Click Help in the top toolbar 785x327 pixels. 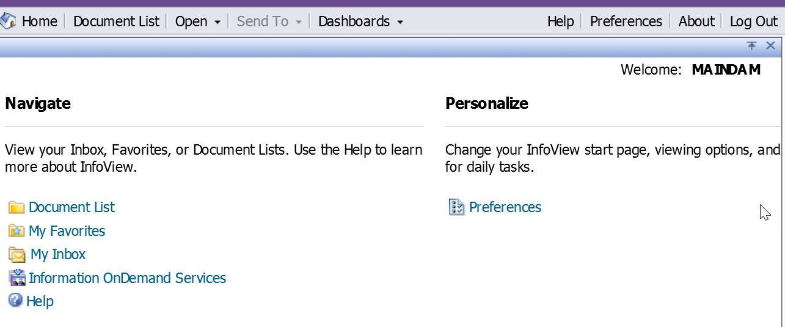pyautogui.click(x=561, y=21)
